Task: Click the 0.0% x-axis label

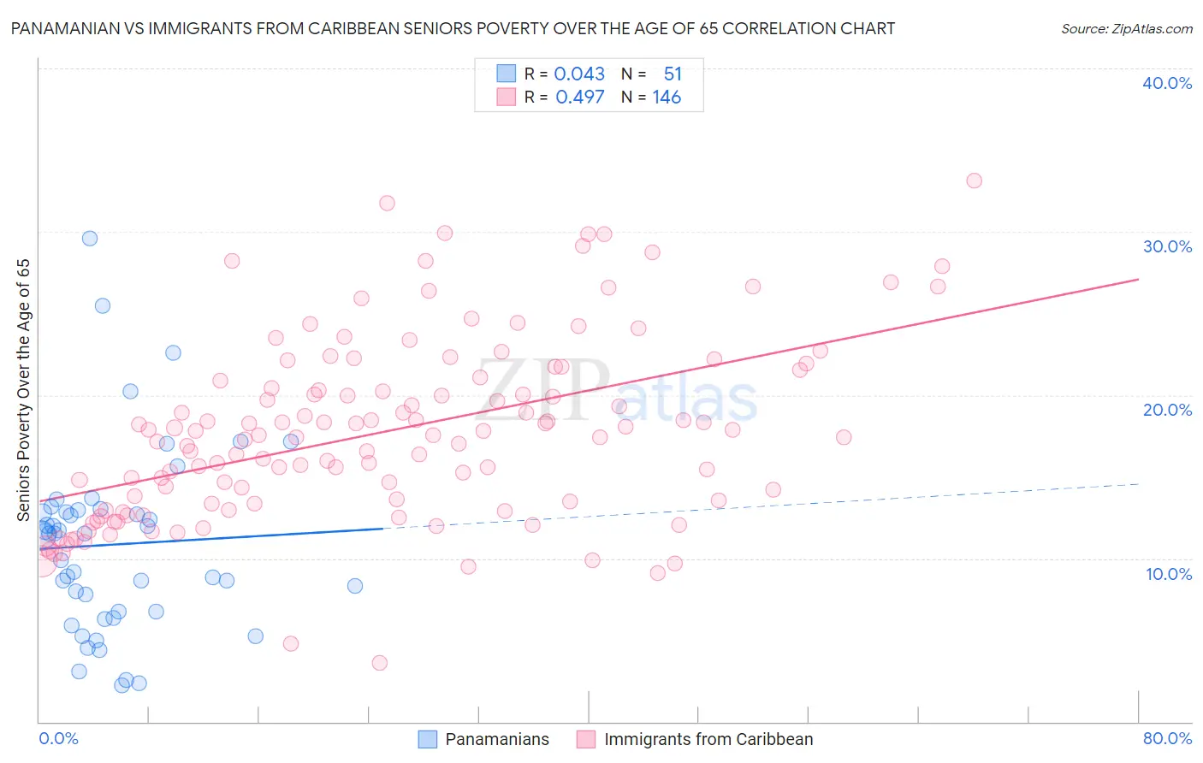Action: pyautogui.click(x=58, y=738)
